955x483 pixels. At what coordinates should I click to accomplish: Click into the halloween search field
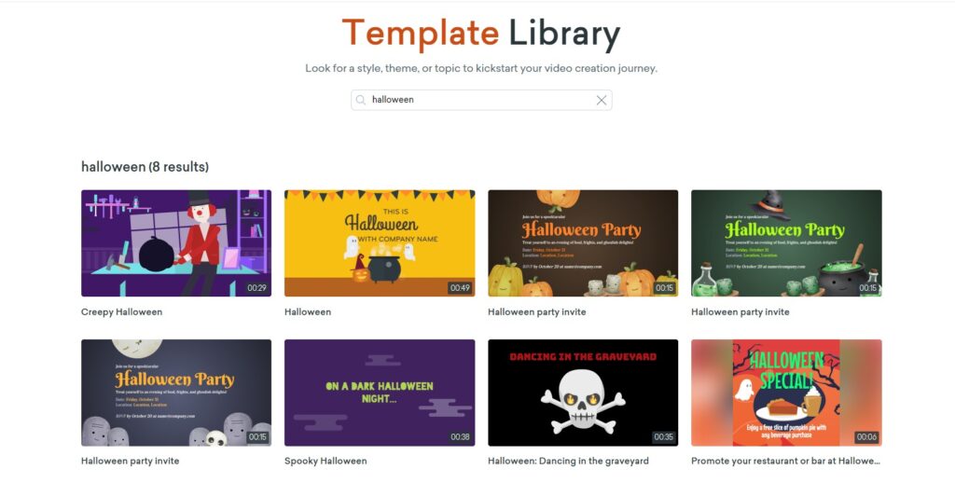coord(476,100)
